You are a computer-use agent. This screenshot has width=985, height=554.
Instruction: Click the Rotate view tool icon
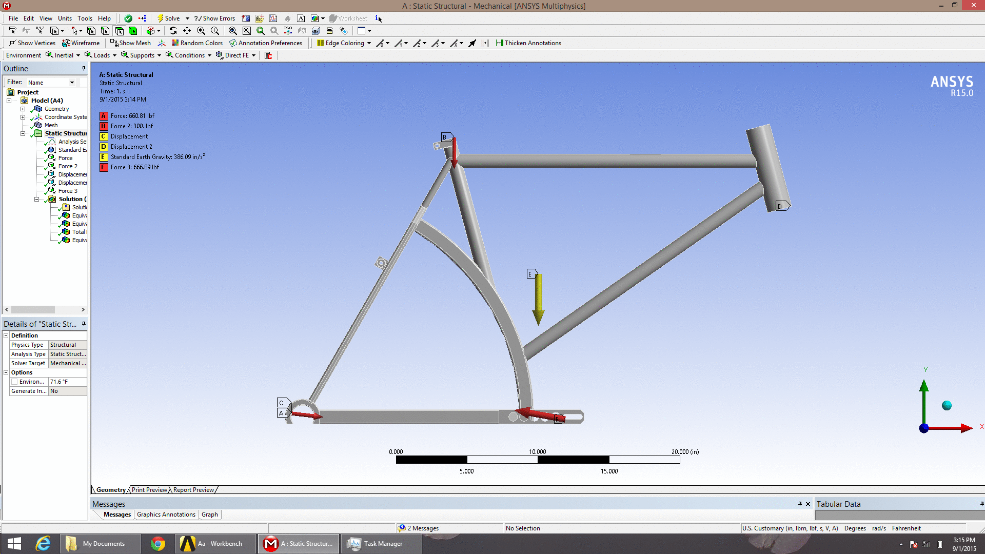173,31
